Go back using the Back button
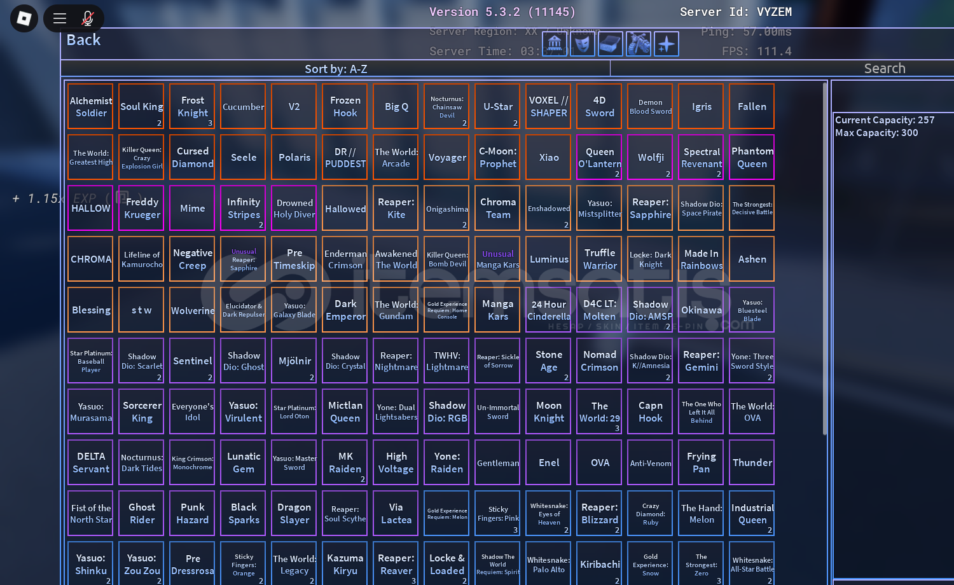This screenshot has width=954, height=585. point(83,40)
